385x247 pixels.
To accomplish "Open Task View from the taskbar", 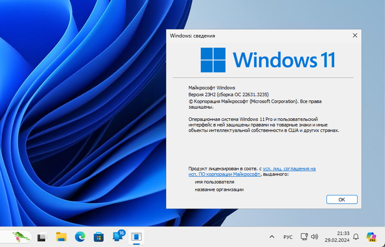I will point(42,237).
